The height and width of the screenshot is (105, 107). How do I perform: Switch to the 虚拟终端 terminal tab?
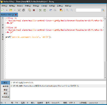coord(5,97)
